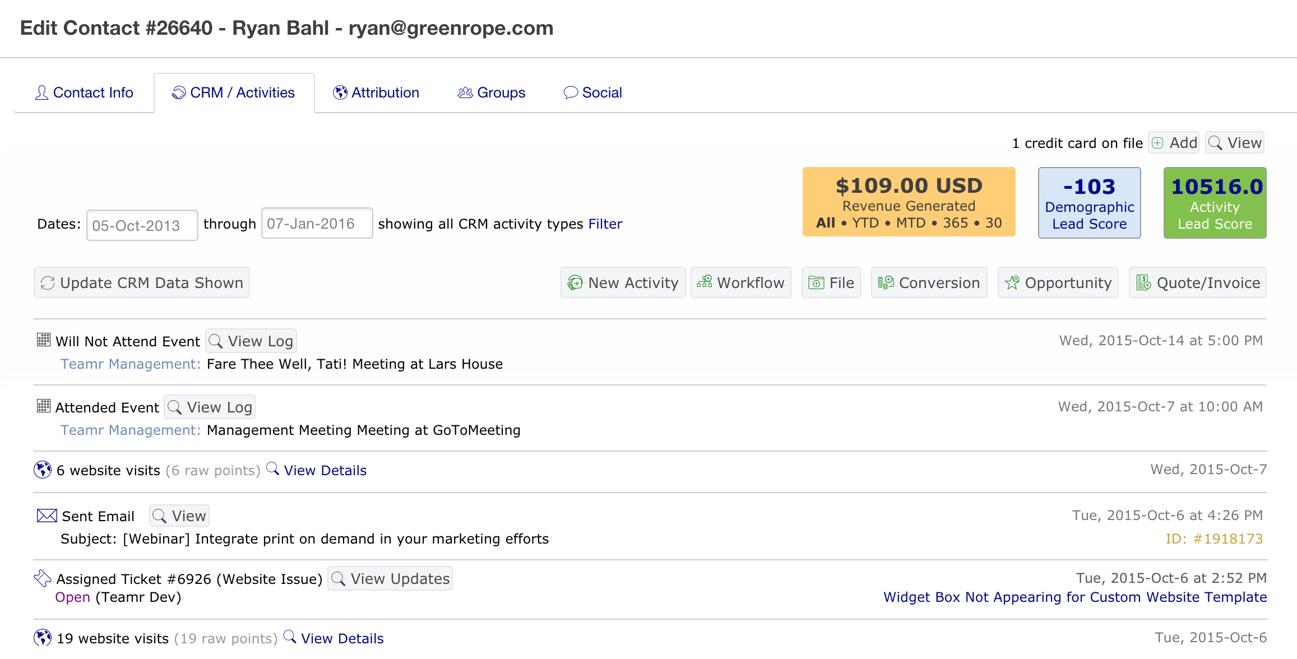Click the globe icon beside 6 website visits
The height and width of the screenshot is (659, 1297).
tap(43, 470)
